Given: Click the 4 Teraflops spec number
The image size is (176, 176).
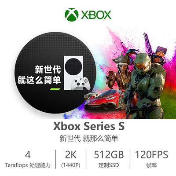Looking at the screenshot, I should pos(28,154).
